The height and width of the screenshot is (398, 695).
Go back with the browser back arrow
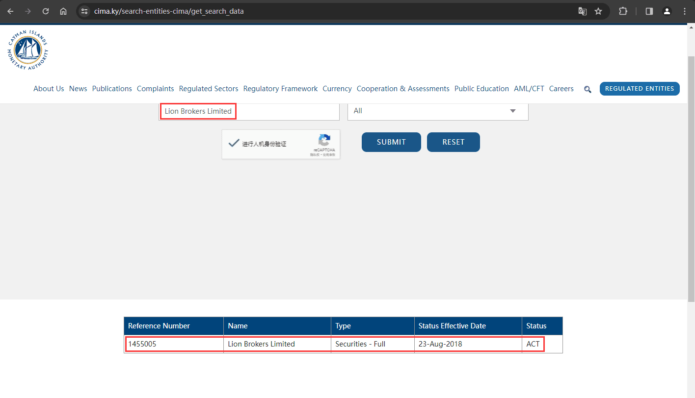pyautogui.click(x=10, y=11)
